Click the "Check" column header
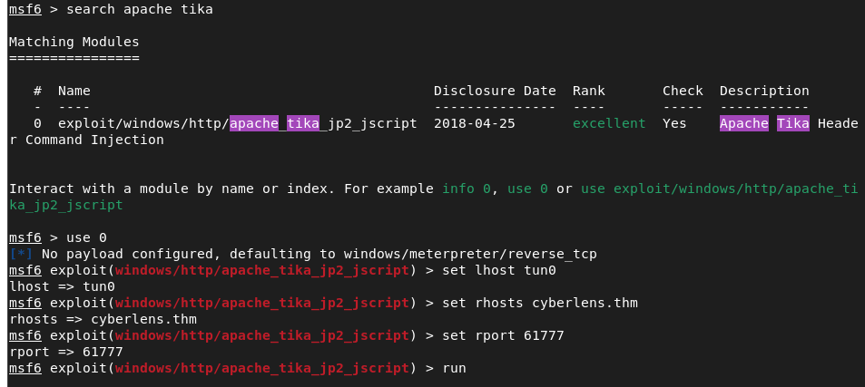 pos(683,91)
